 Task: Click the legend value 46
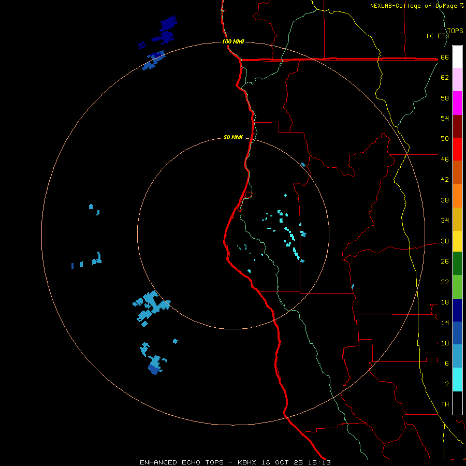(445, 159)
